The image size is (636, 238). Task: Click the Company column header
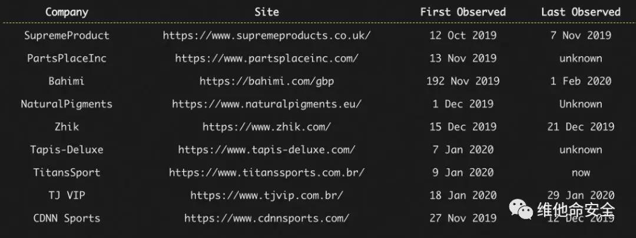(67, 12)
